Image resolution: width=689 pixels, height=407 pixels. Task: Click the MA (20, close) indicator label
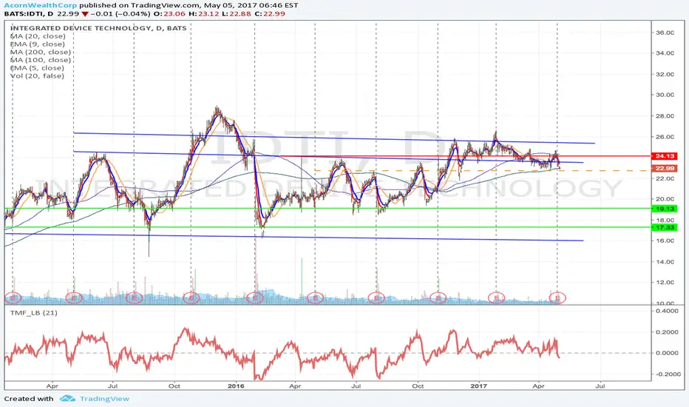click(38, 36)
